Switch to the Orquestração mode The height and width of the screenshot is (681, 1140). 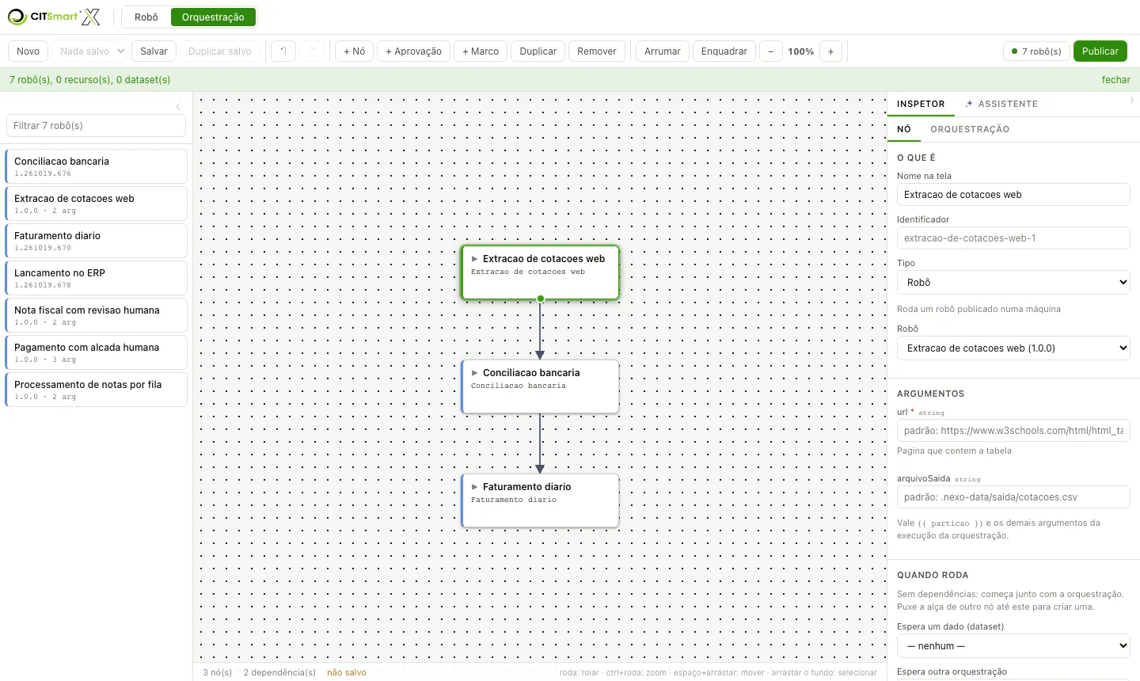coord(213,17)
